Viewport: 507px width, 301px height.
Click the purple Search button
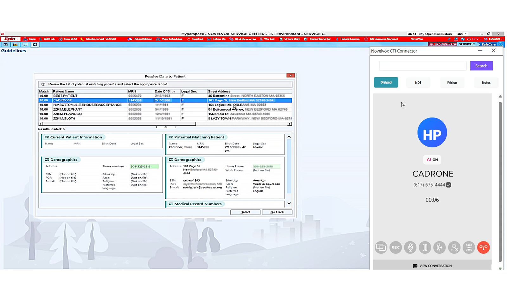[481, 66]
